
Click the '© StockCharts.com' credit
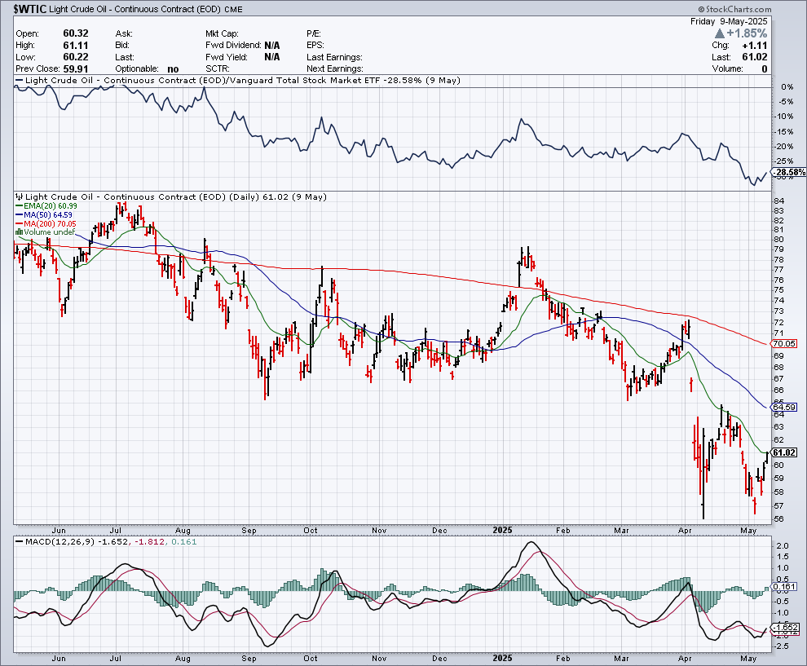[734, 9]
